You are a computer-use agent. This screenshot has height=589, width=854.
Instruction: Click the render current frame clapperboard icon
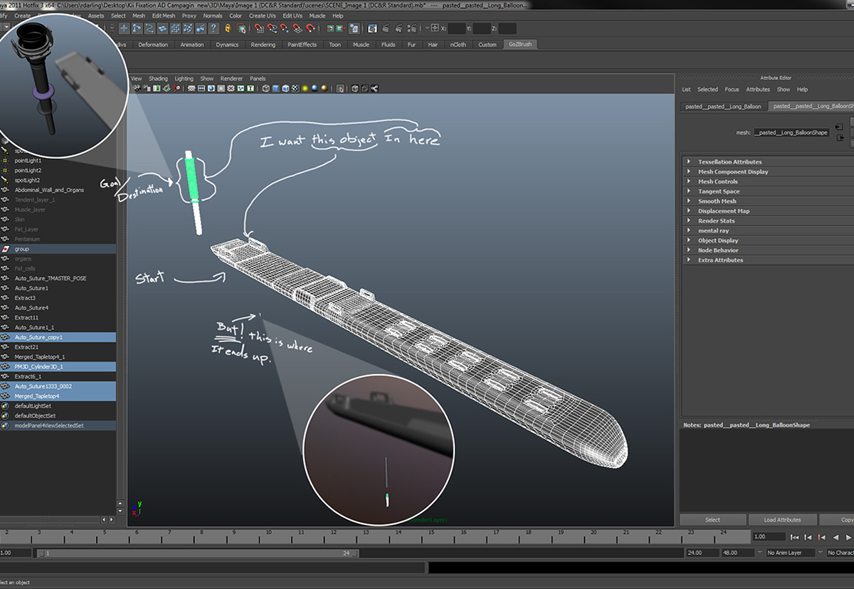(386, 28)
